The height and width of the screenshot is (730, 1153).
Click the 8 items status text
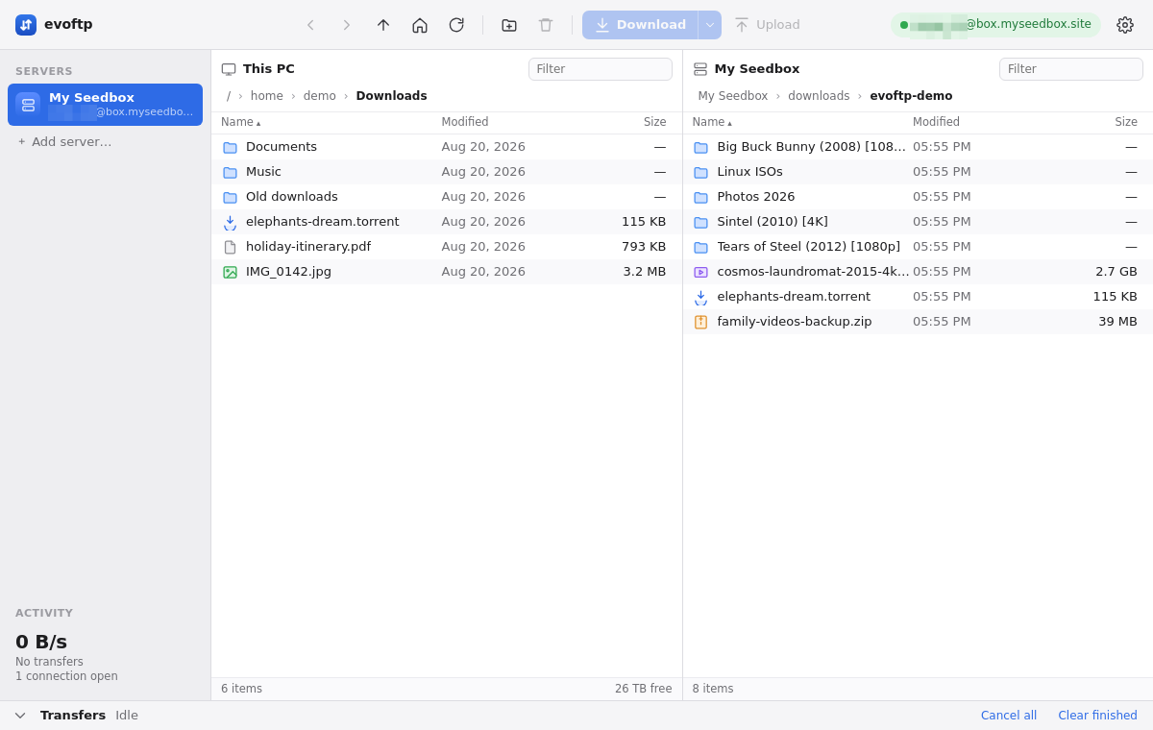(713, 689)
